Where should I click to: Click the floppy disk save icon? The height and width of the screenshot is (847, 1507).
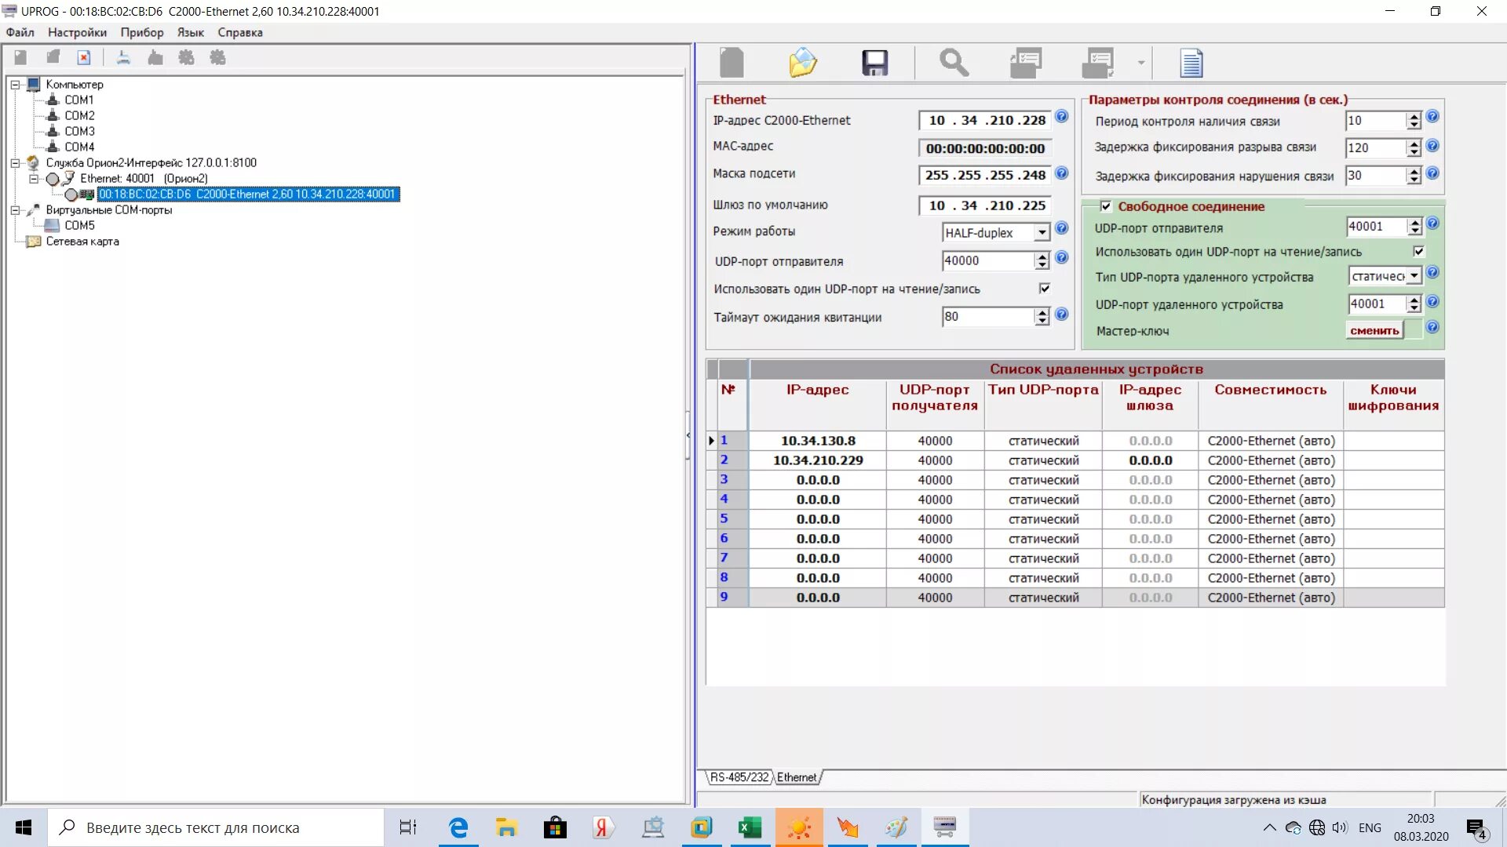(x=874, y=63)
